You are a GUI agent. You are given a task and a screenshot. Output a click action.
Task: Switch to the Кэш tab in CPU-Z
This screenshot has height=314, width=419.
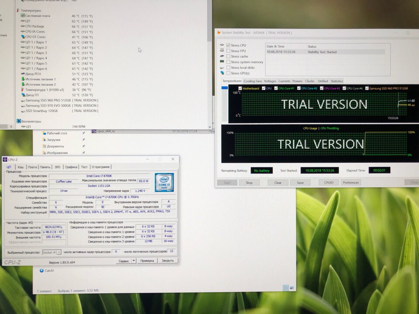tap(21, 167)
